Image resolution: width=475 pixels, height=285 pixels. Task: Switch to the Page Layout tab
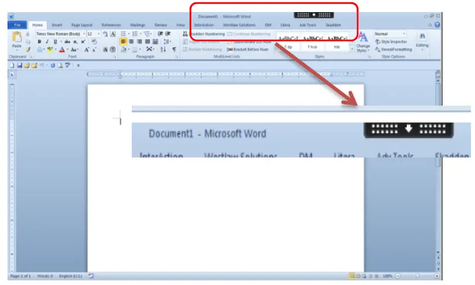(82, 25)
